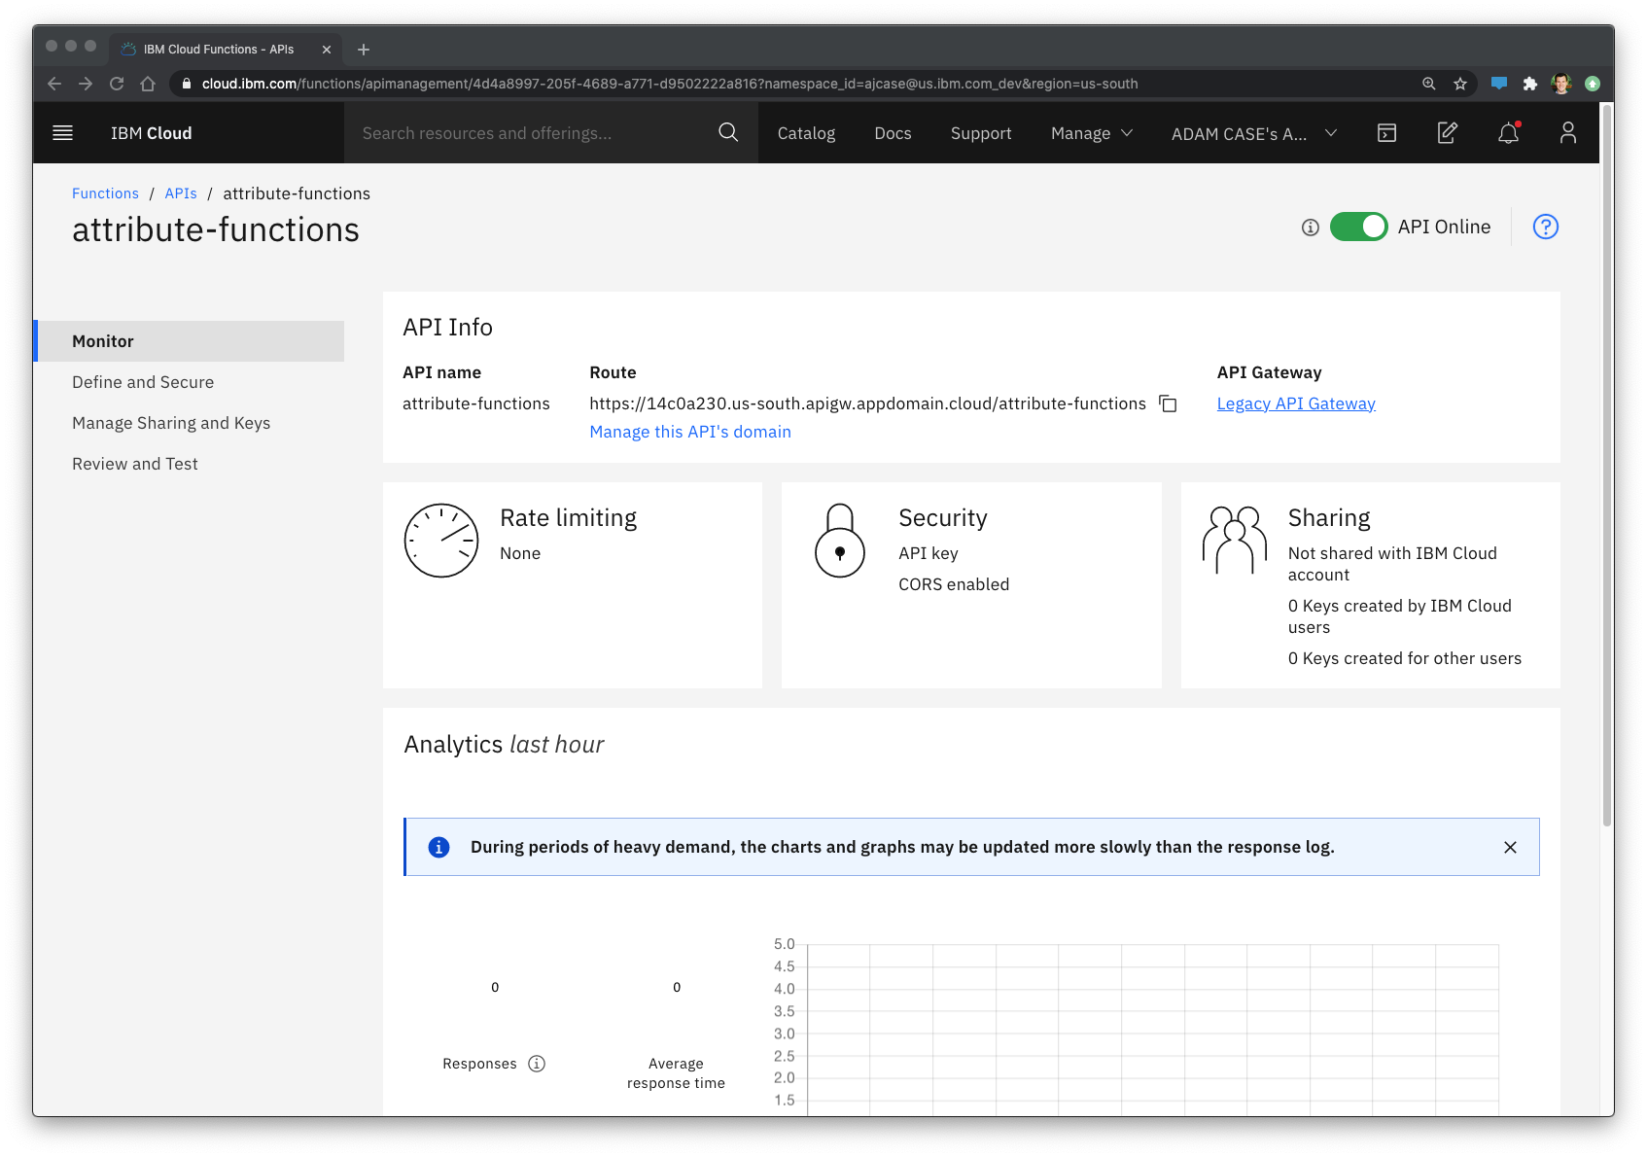The height and width of the screenshot is (1157, 1647).
Task: Click the info icon next to Responses
Action: (537, 1064)
